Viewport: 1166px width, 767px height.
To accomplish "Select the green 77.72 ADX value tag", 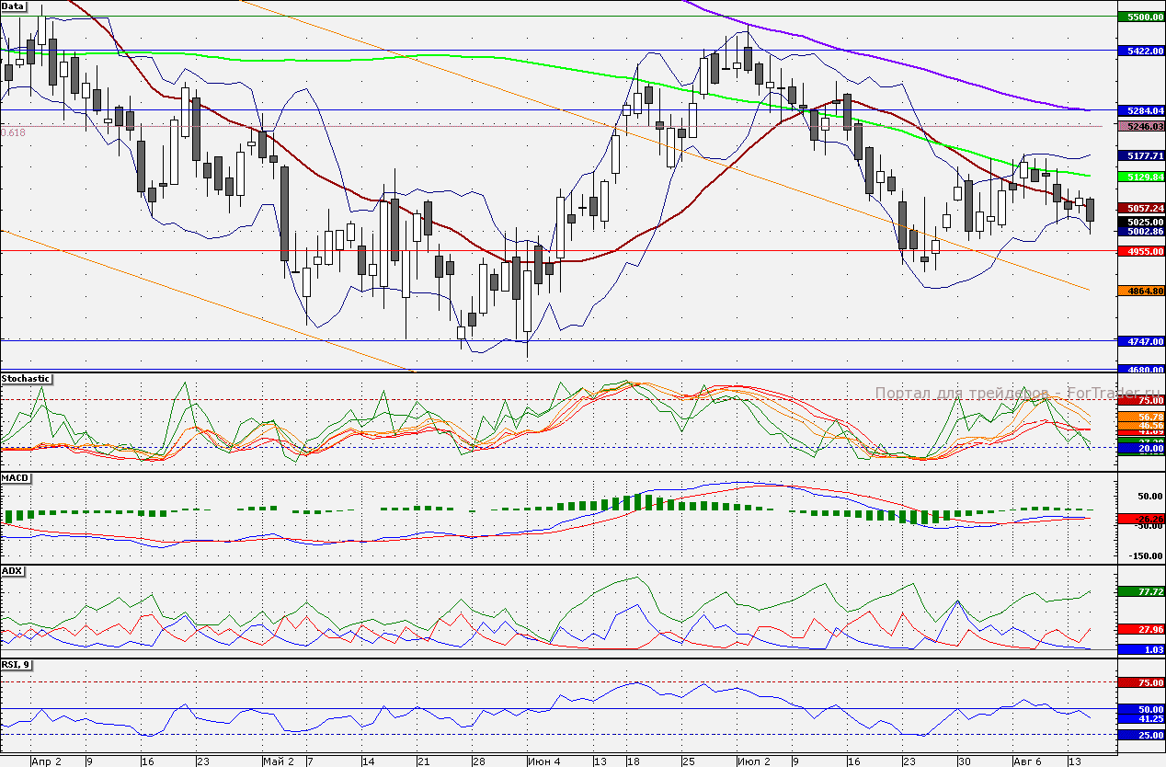I will (1140, 592).
